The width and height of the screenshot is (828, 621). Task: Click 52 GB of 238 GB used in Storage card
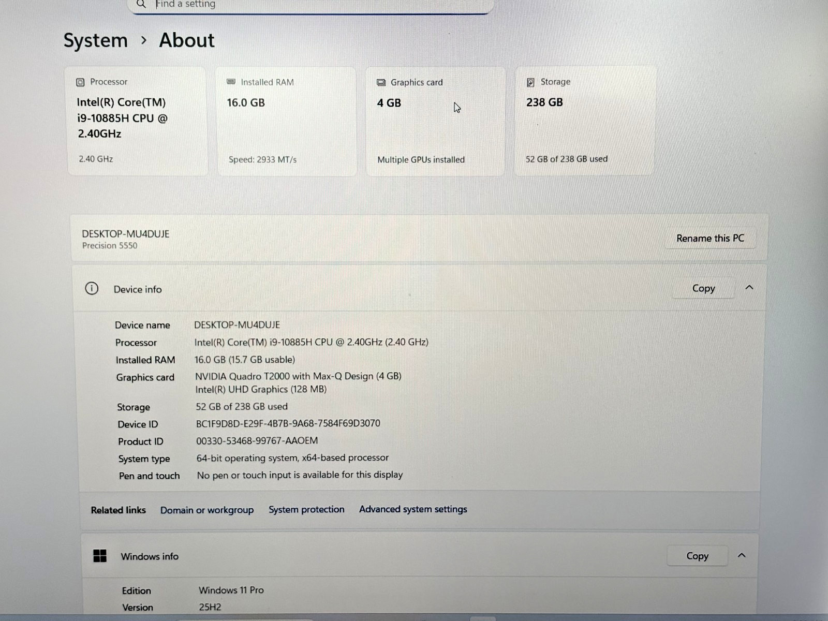(x=567, y=159)
